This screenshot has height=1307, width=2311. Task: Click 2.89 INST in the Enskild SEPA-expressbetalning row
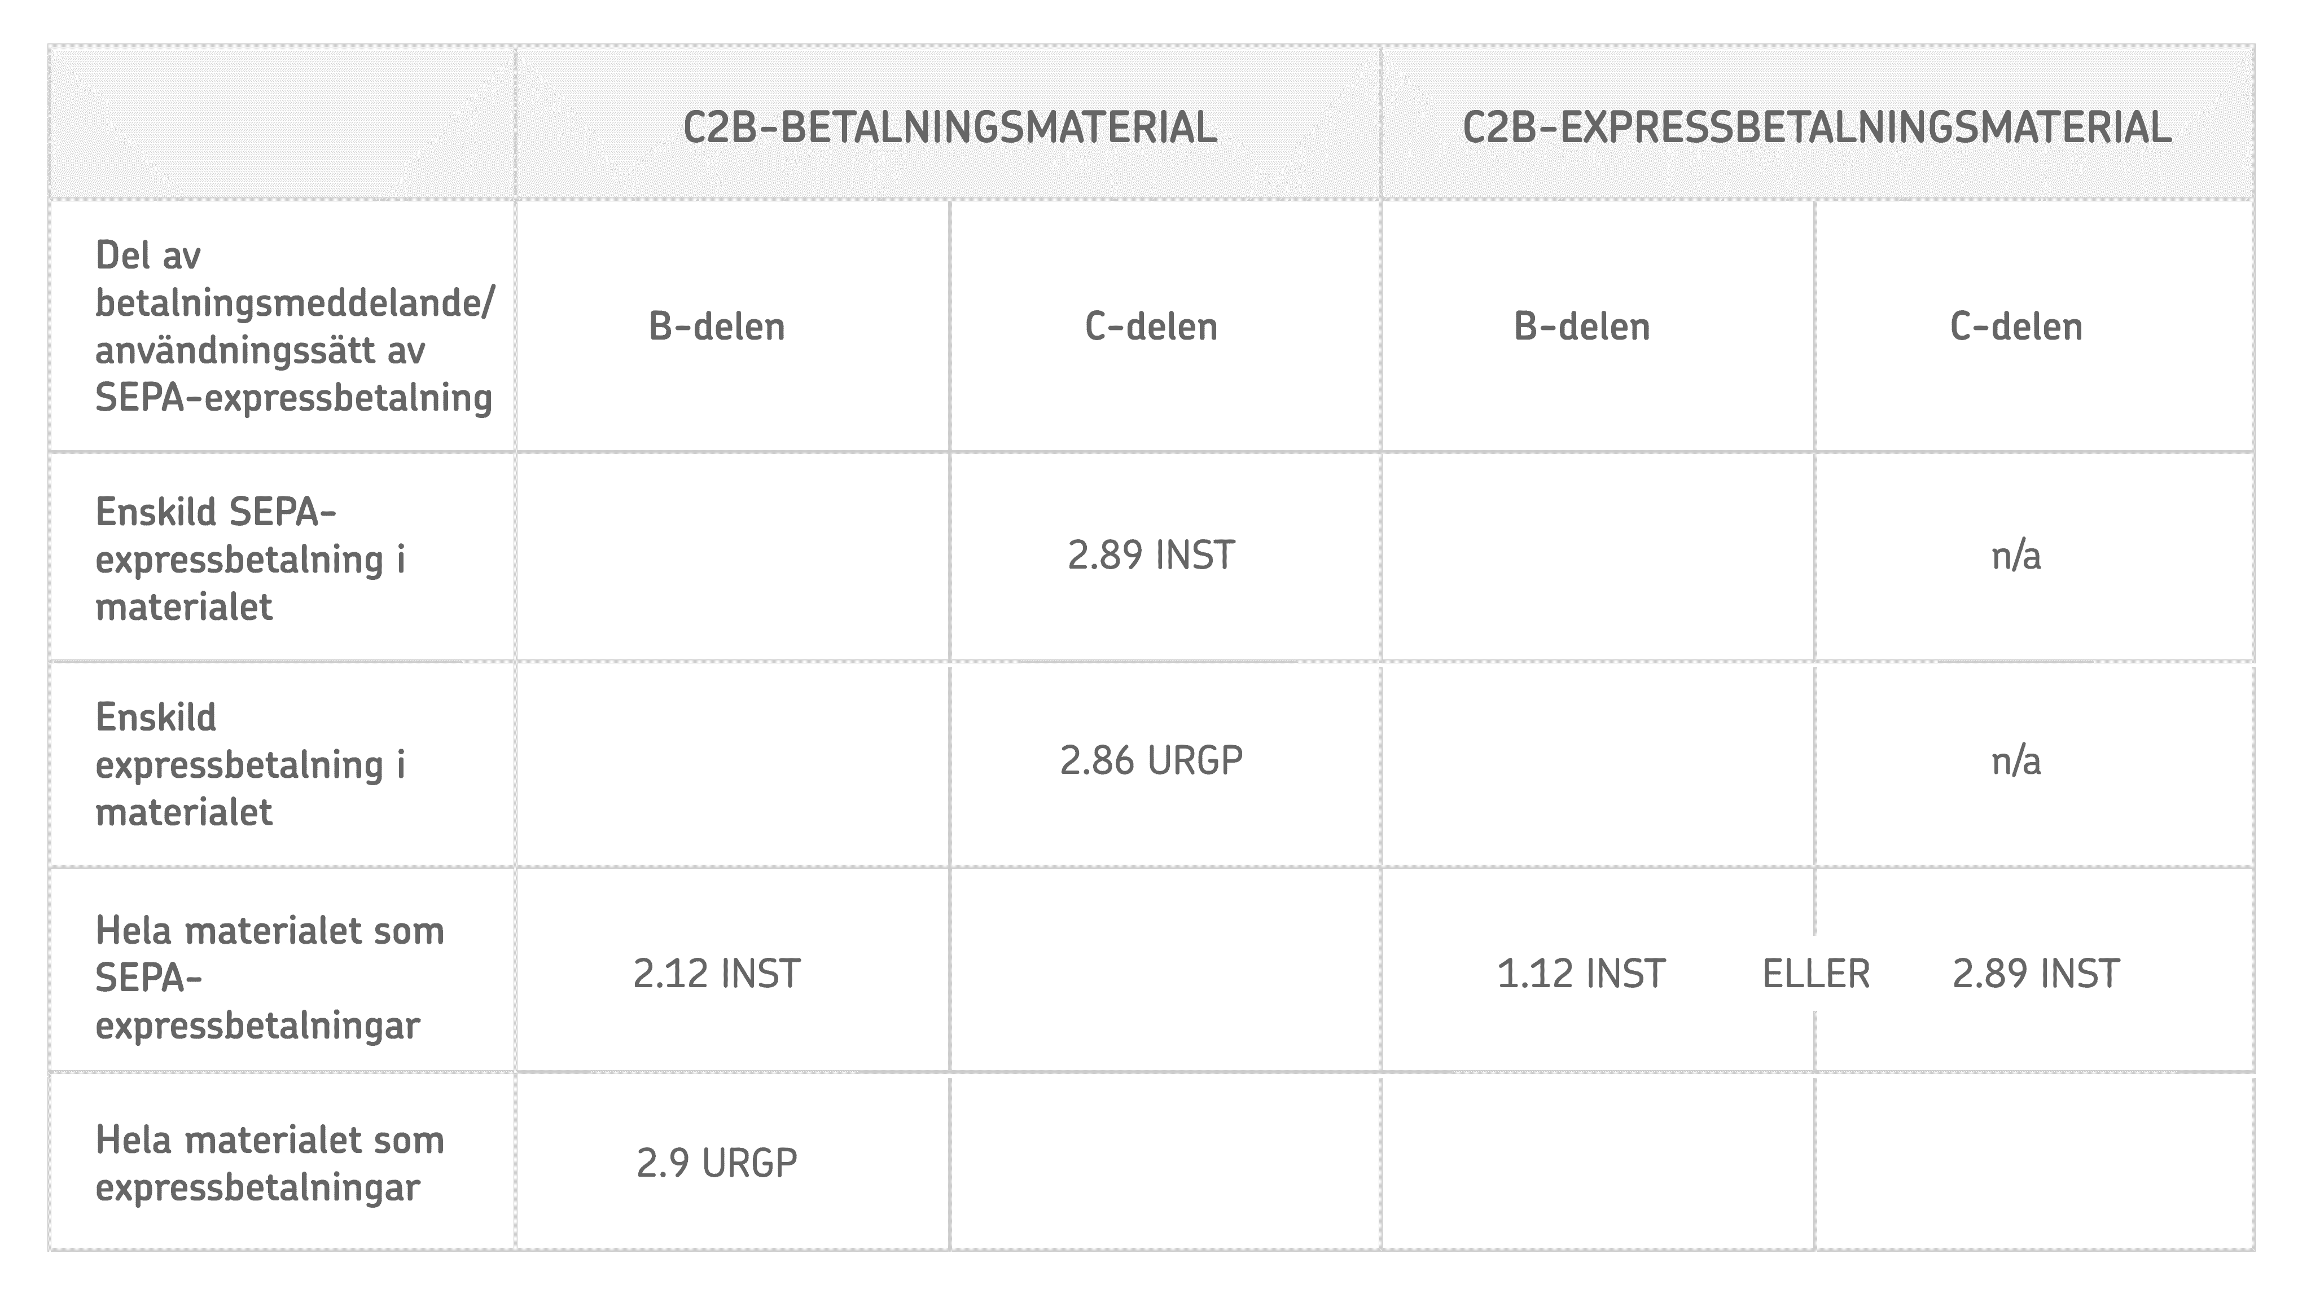(1151, 556)
